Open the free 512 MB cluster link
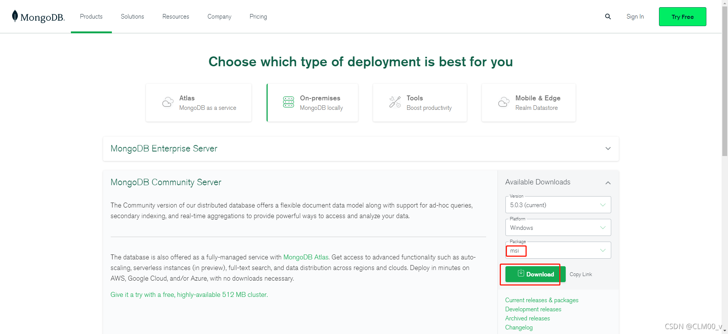 pos(189,295)
